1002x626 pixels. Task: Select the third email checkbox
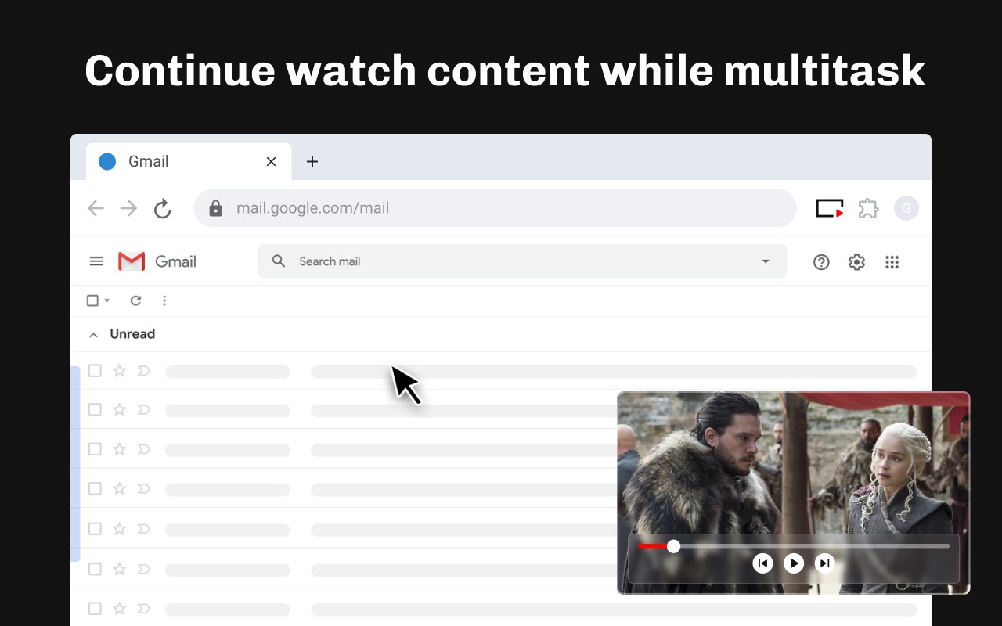95,449
